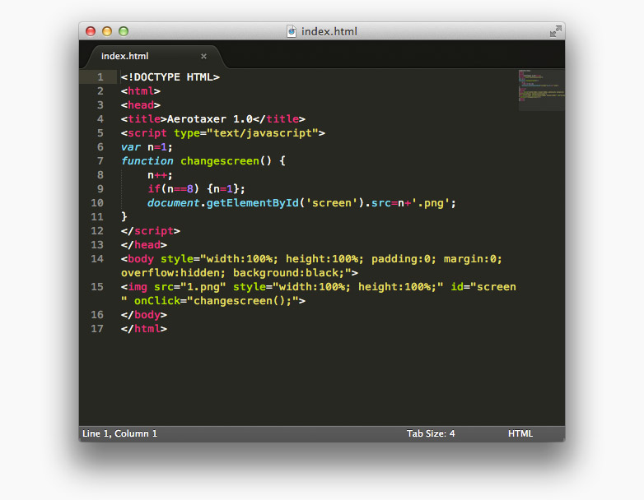The image size is (644, 500).
Task: Click the "n++;" statement
Action: click(160, 175)
